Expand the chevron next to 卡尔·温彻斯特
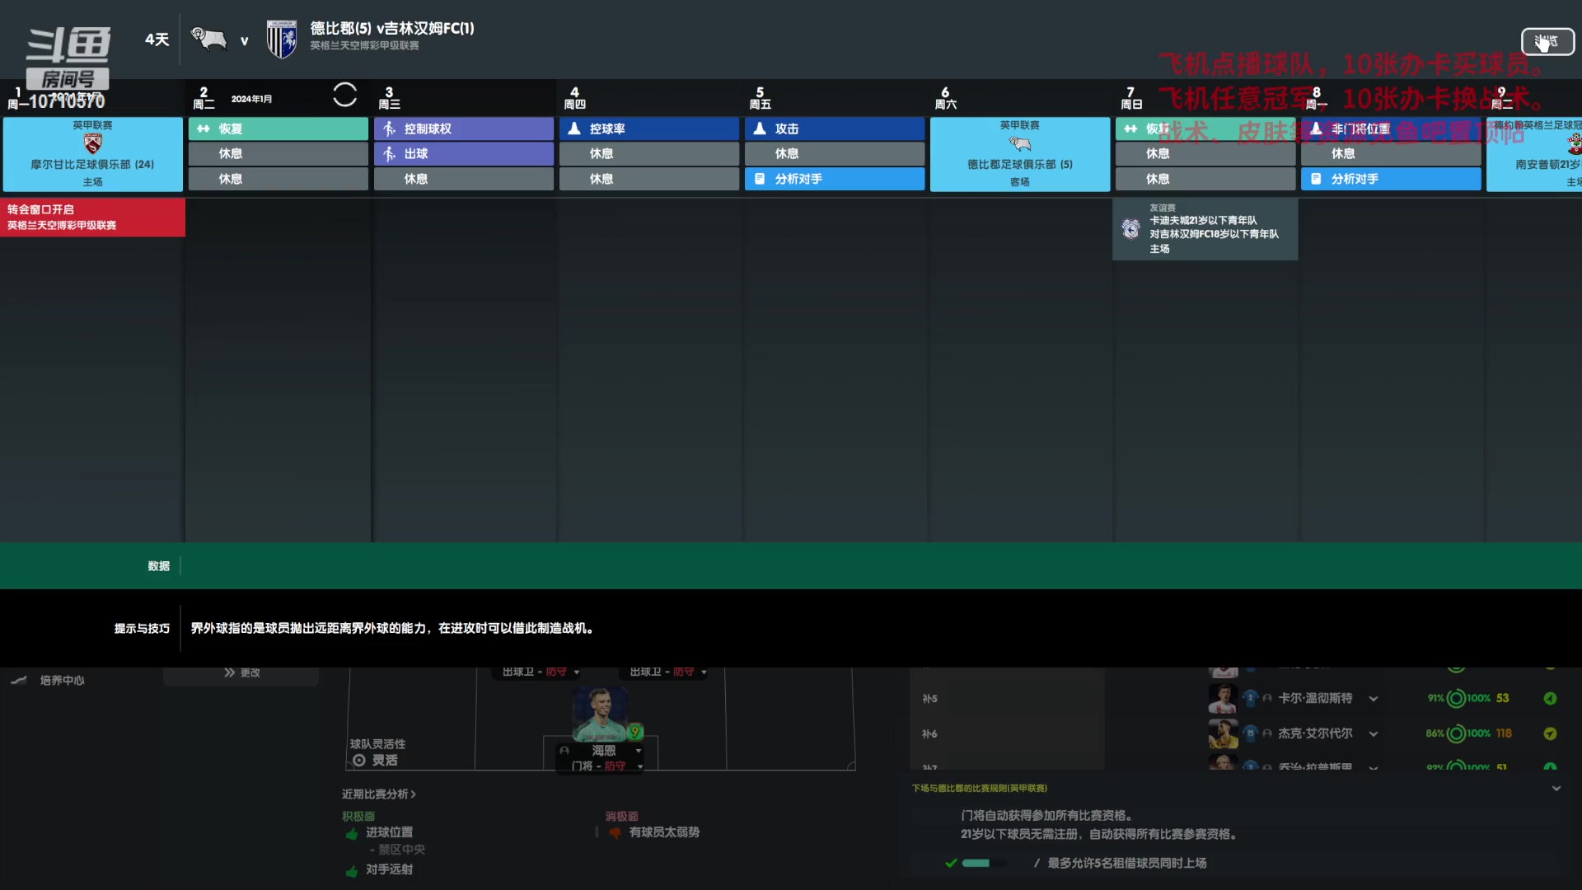The width and height of the screenshot is (1582, 890). (x=1374, y=699)
